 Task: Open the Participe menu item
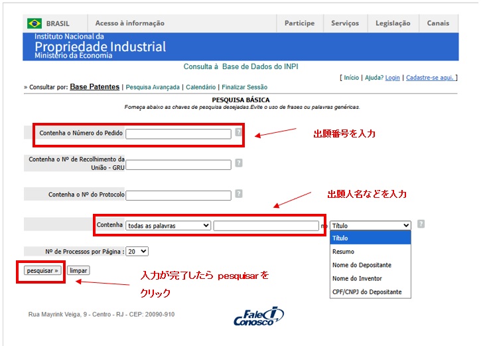pos(299,23)
